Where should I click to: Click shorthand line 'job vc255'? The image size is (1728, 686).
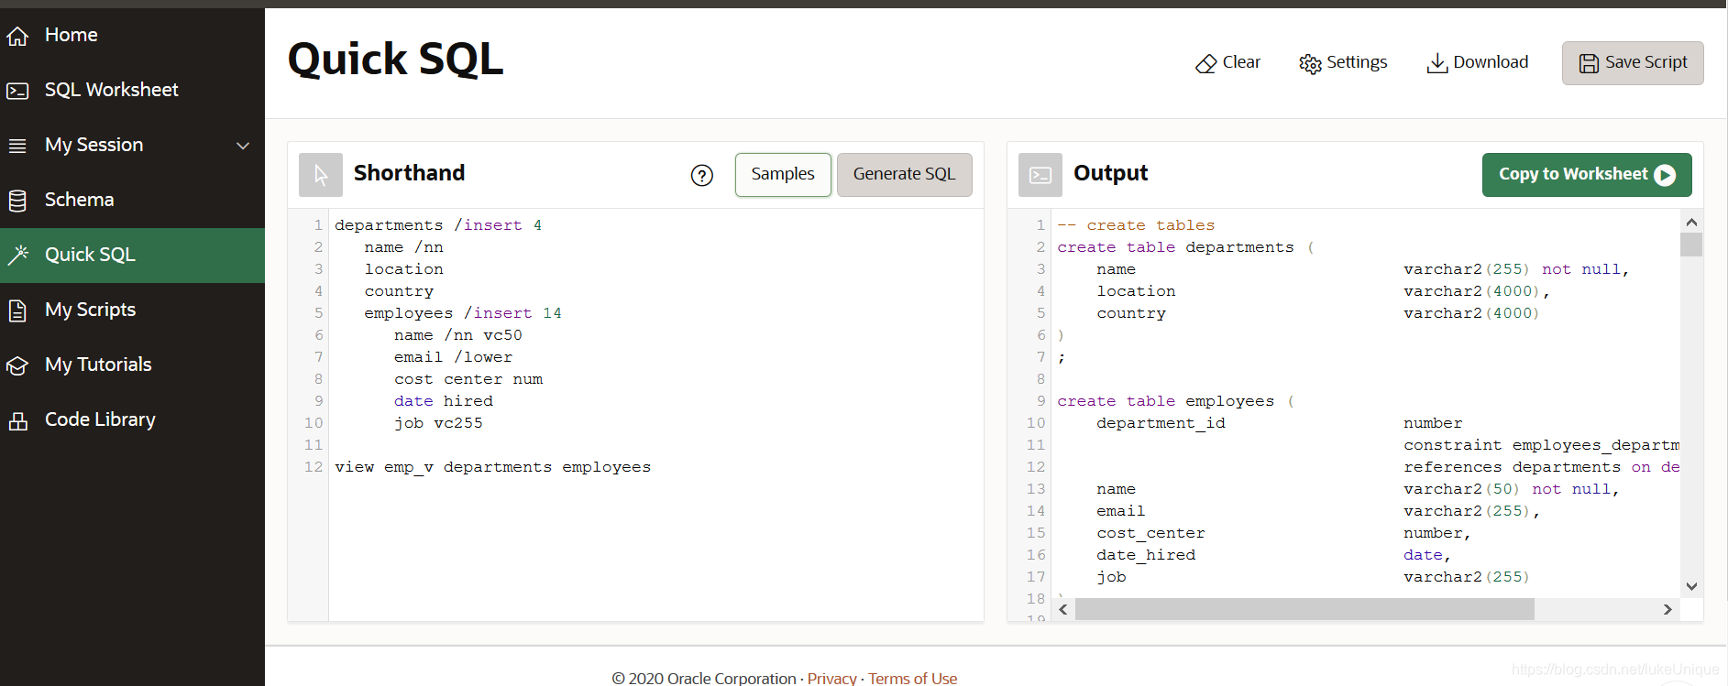click(x=438, y=423)
